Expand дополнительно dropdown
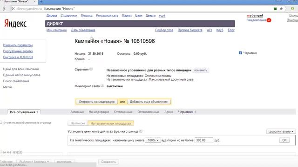Viewport: 298px width, 167px height. [281, 131]
